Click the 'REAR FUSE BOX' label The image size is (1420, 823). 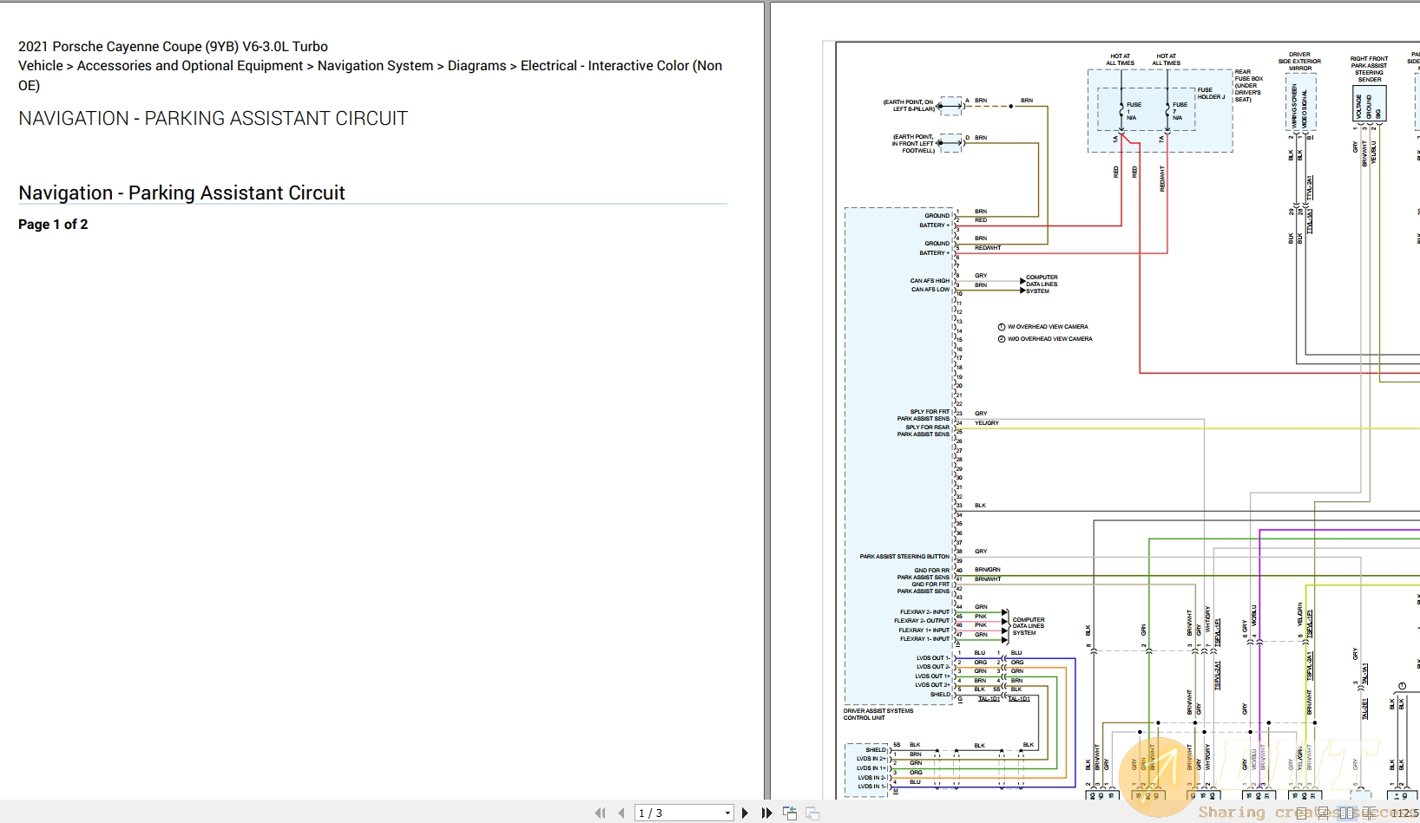[x=1249, y=85]
